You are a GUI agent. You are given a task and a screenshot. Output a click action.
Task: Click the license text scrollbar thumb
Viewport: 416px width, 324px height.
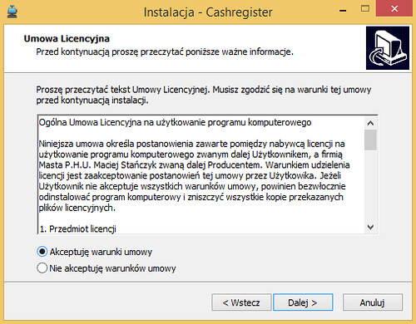[x=370, y=140]
